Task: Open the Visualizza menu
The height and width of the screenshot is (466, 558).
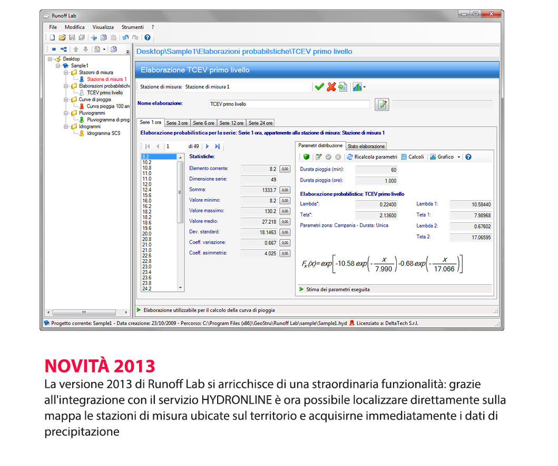Action: coord(103,27)
